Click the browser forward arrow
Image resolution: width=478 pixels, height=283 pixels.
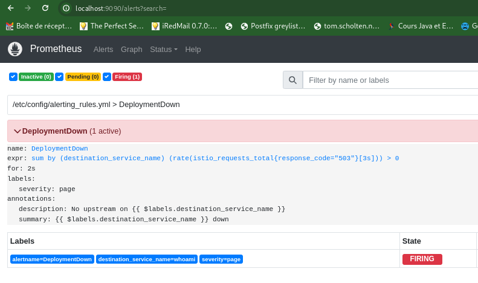point(28,8)
